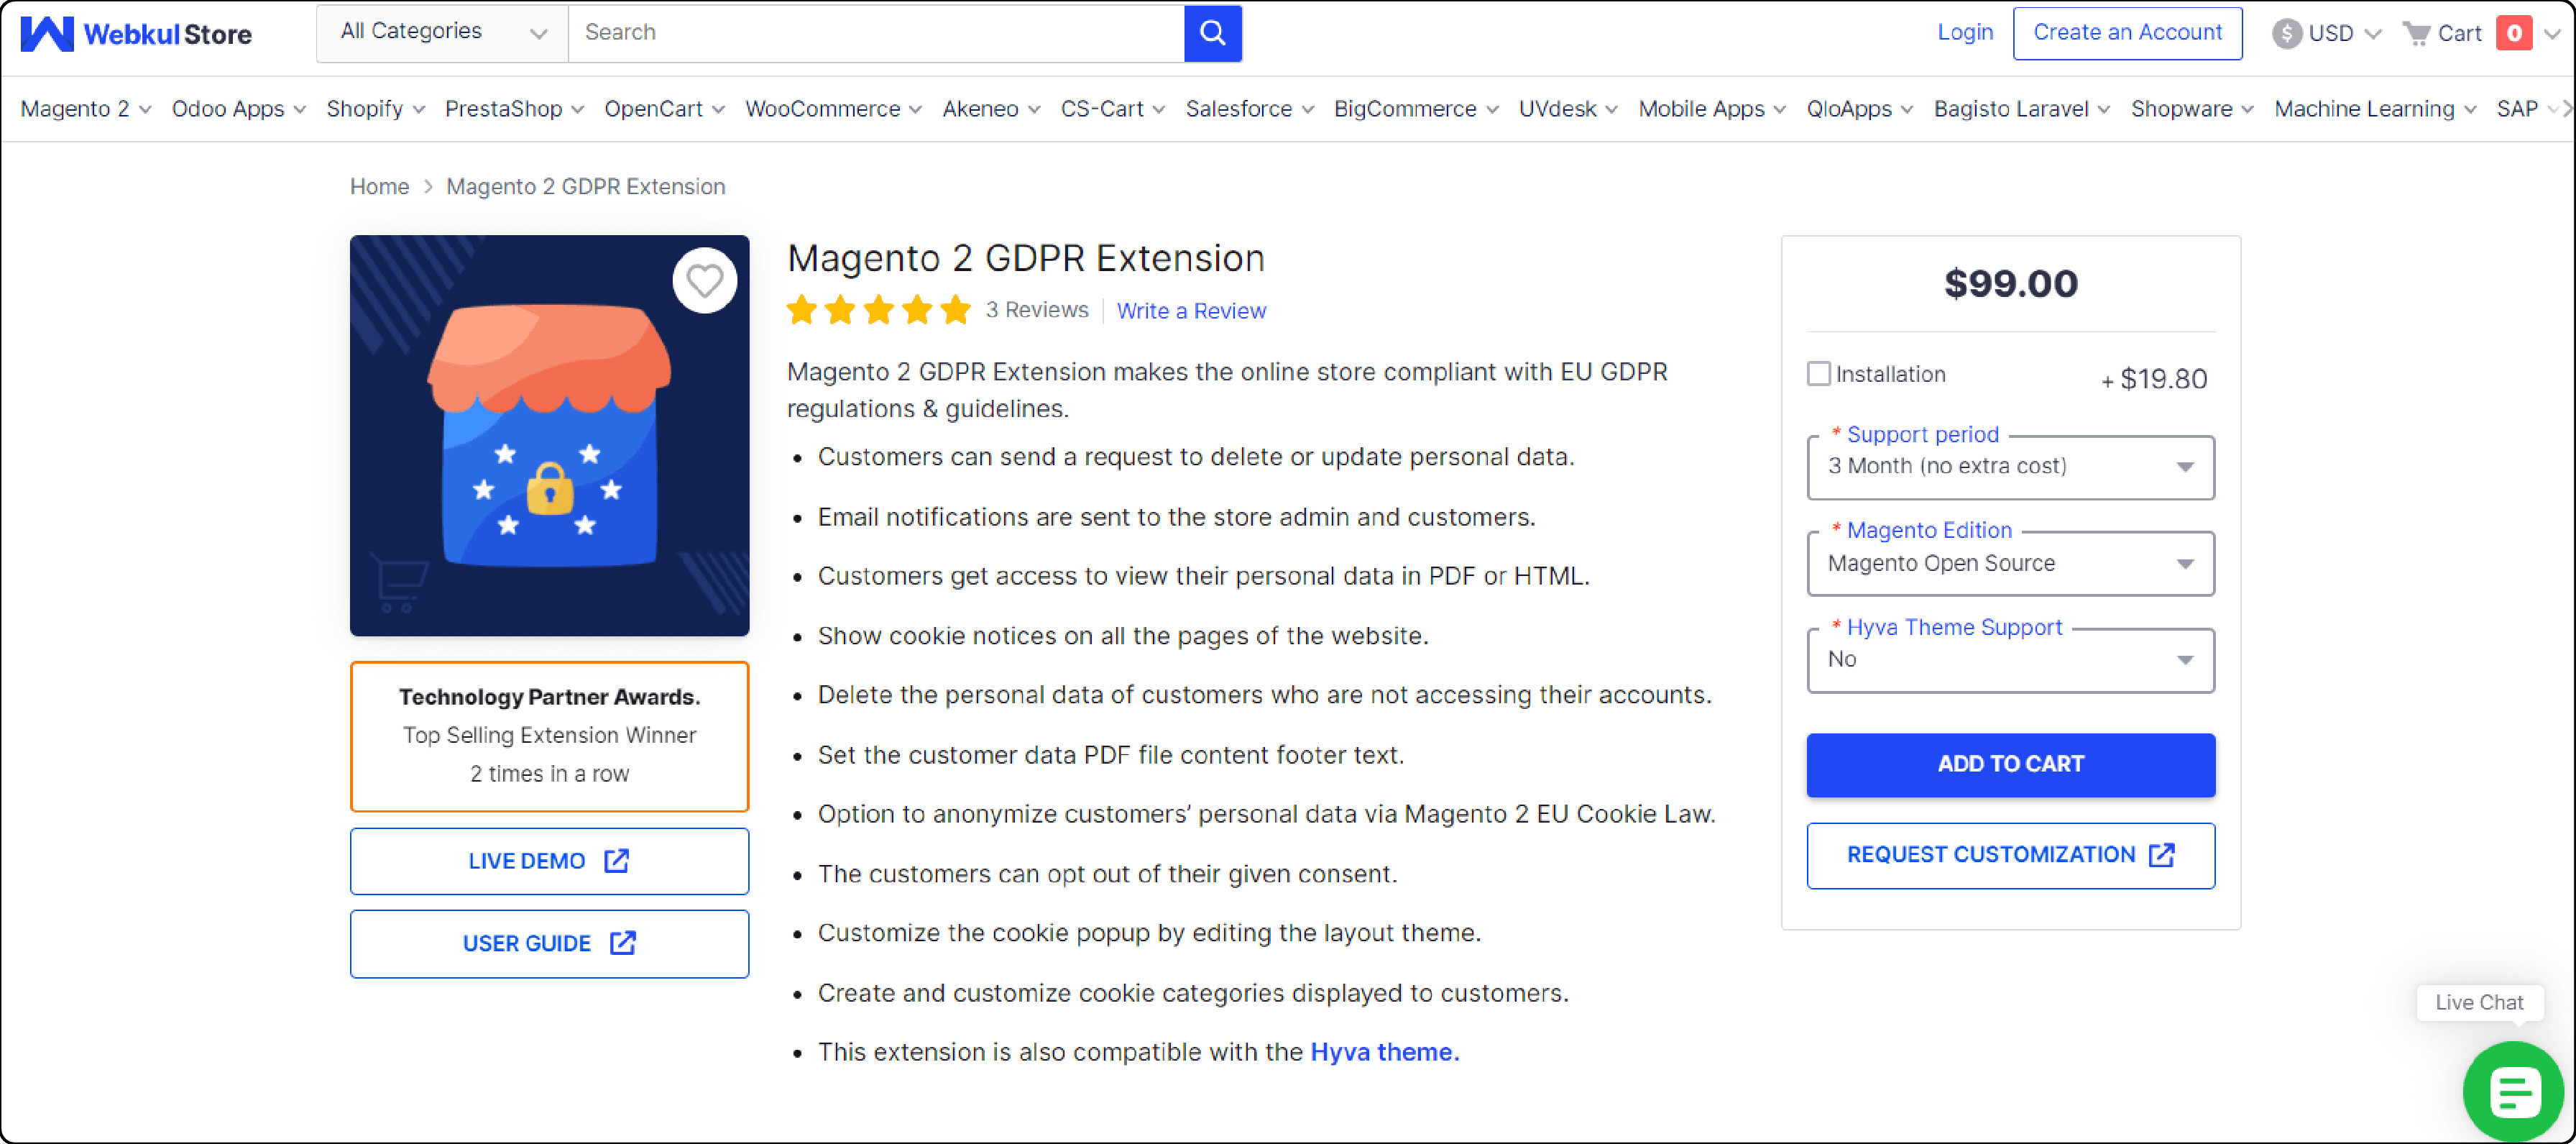
Task: Click the heart/wishlist icon on product image
Action: 705,280
